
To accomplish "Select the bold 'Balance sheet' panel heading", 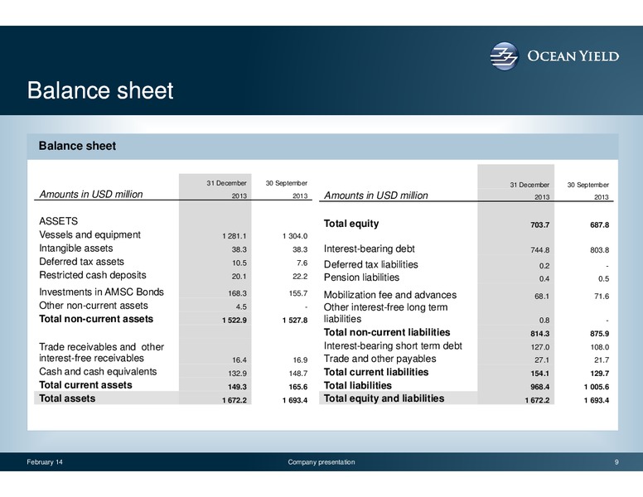I will tap(77, 146).
